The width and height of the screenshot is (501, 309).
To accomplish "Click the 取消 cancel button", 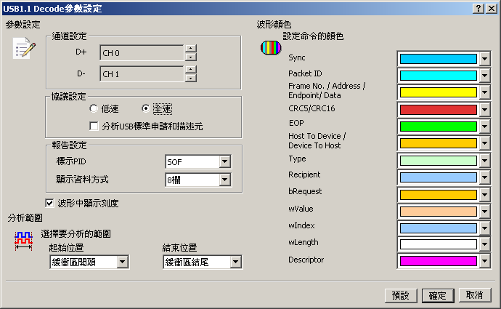I will click(x=474, y=295).
